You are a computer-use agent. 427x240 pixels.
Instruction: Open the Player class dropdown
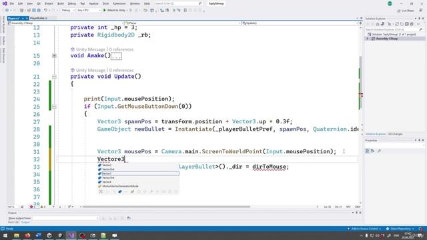click(x=183, y=23)
